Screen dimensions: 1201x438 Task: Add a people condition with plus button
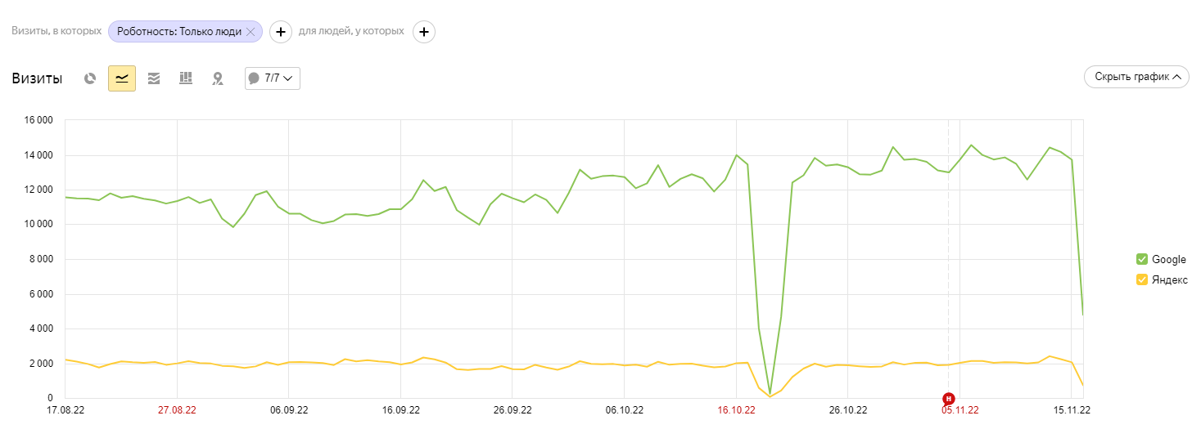point(424,32)
